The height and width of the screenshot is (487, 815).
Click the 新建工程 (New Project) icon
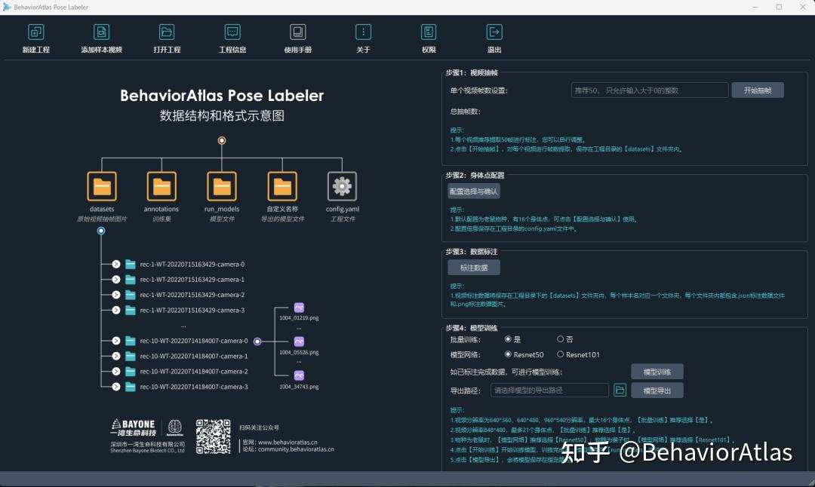[x=36, y=32]
